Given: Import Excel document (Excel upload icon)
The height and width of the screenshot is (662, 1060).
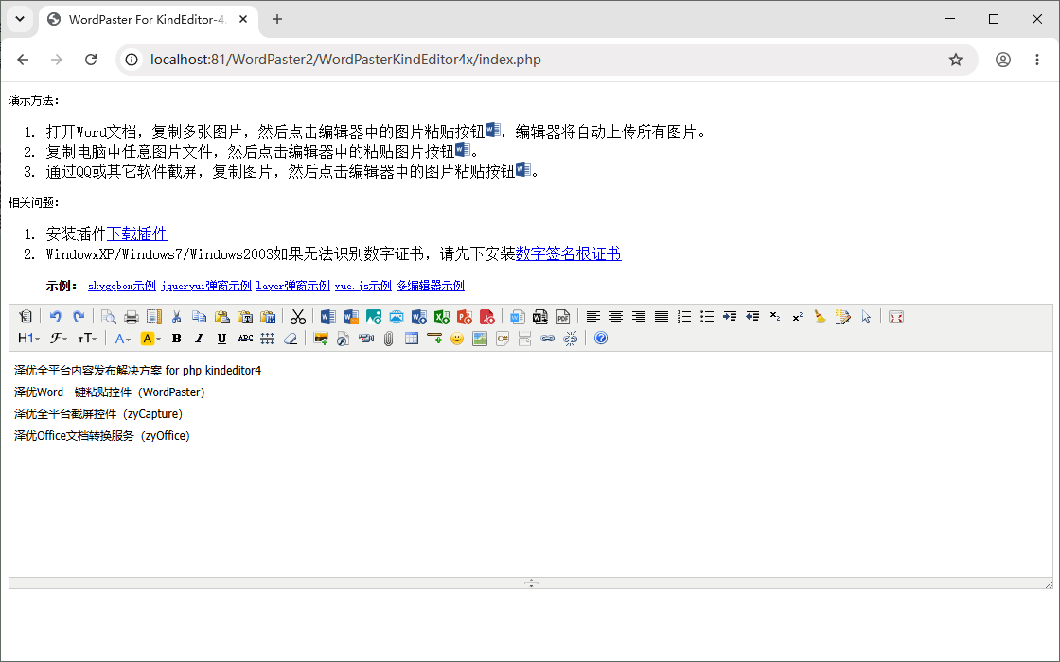Looking at the screenshot, I should (x=442, y=317).
